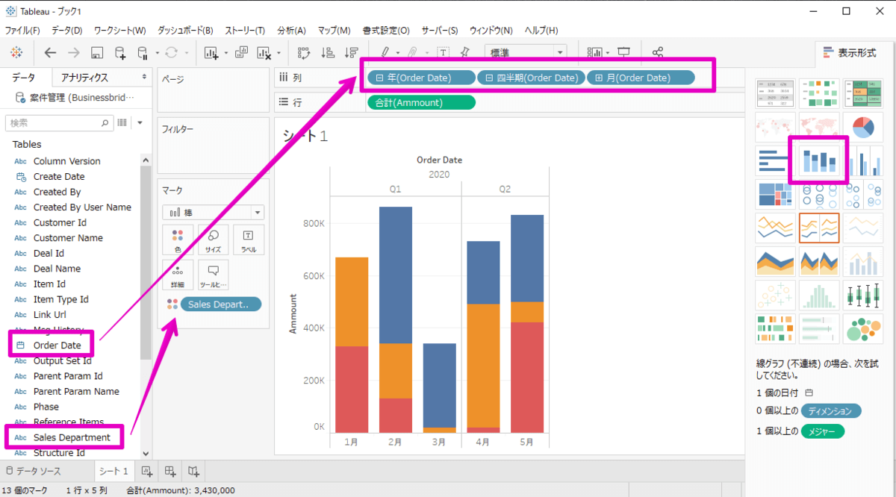The width and height of the screenshot is (896, 497).
Task: Open the data pane view options dropdown
Action: [x=140, y=122]
